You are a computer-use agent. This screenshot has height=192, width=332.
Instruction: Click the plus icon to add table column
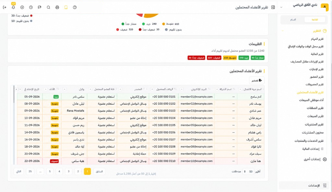pos(16,89)
